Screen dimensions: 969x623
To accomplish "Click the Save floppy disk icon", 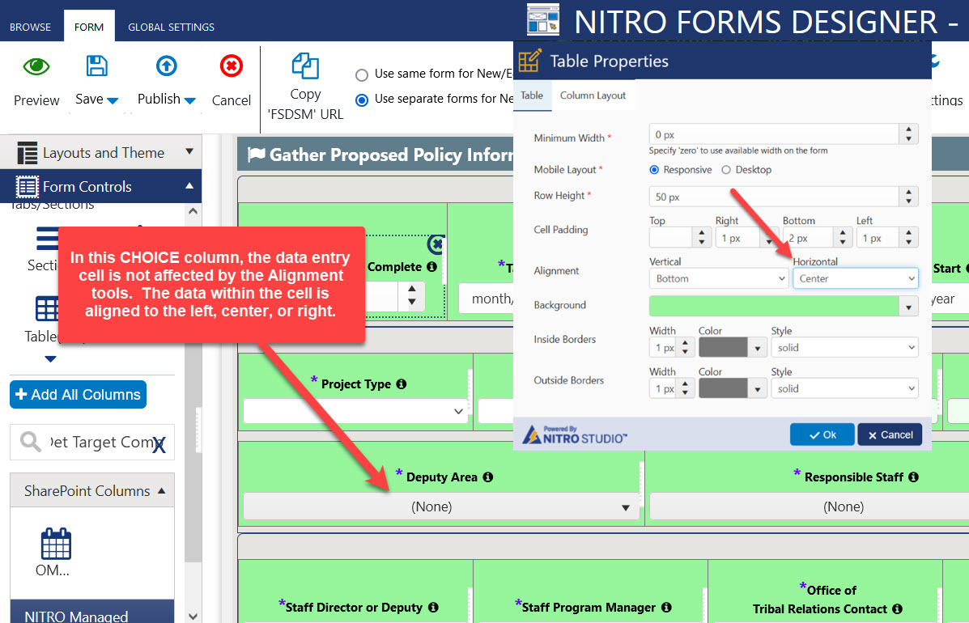I will 96,66.
